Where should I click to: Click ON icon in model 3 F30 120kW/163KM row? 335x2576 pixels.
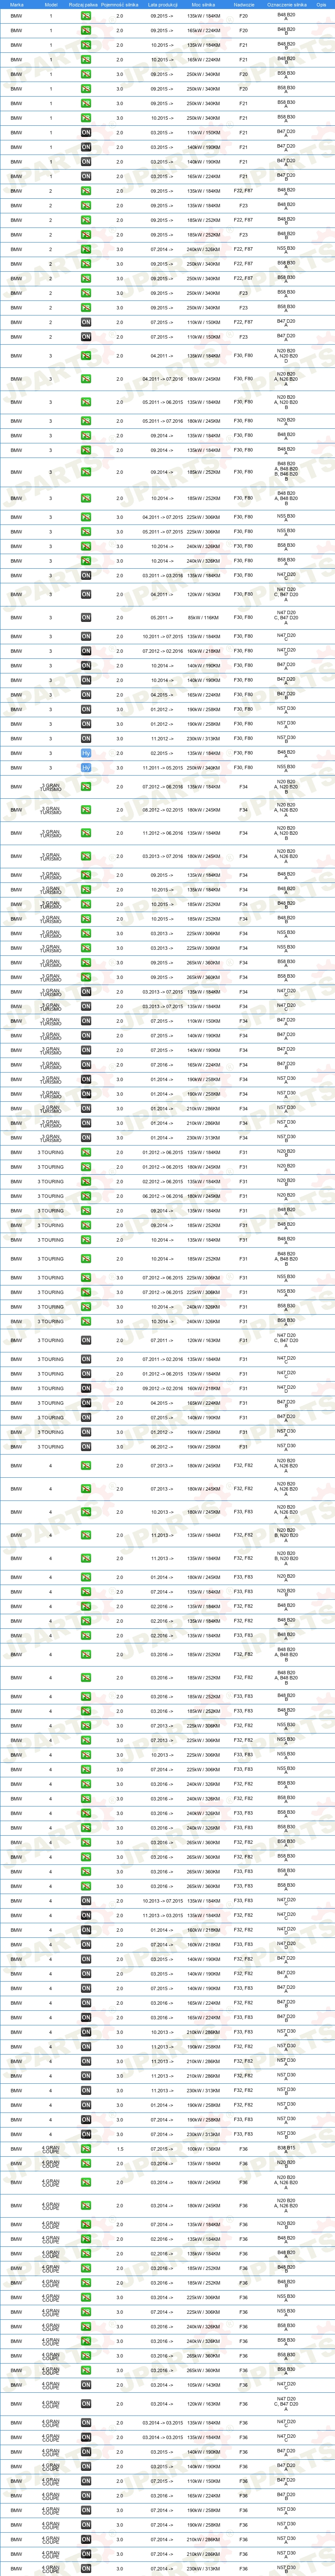point(86,594)
